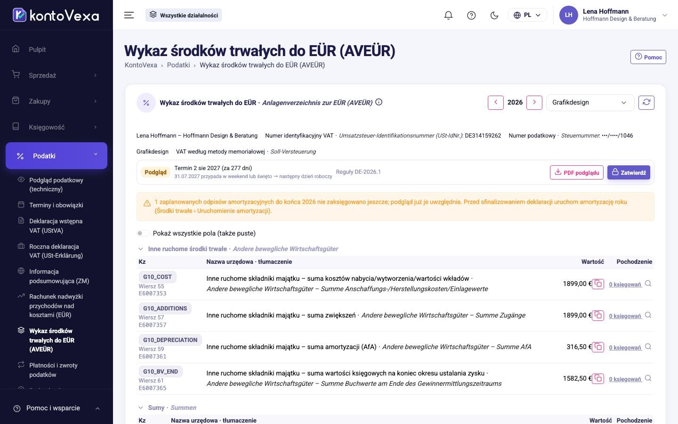The width and height of the screenshot is (678, 424).
Task: Go to previous year 2025
Action: tap(496, 102)
